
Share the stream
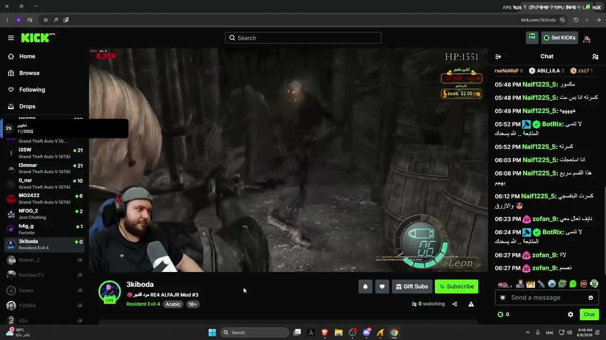pyautogui.click(x=455, y=304)
